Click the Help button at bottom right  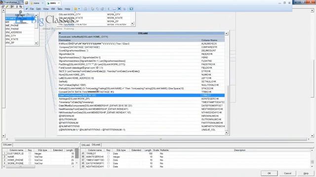click(306, 173)
